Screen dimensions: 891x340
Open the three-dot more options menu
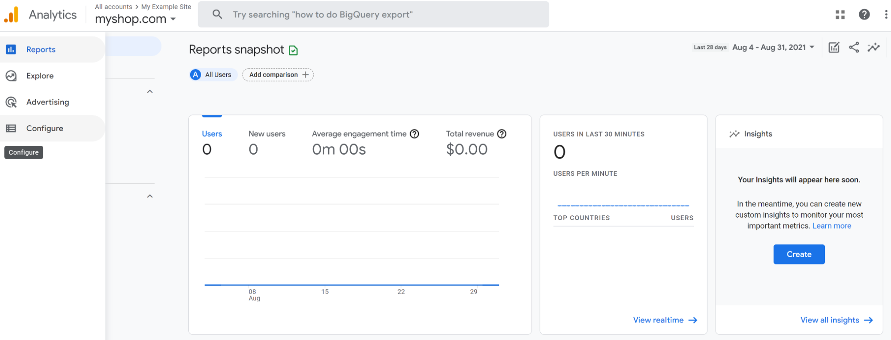tap(886, 15)
